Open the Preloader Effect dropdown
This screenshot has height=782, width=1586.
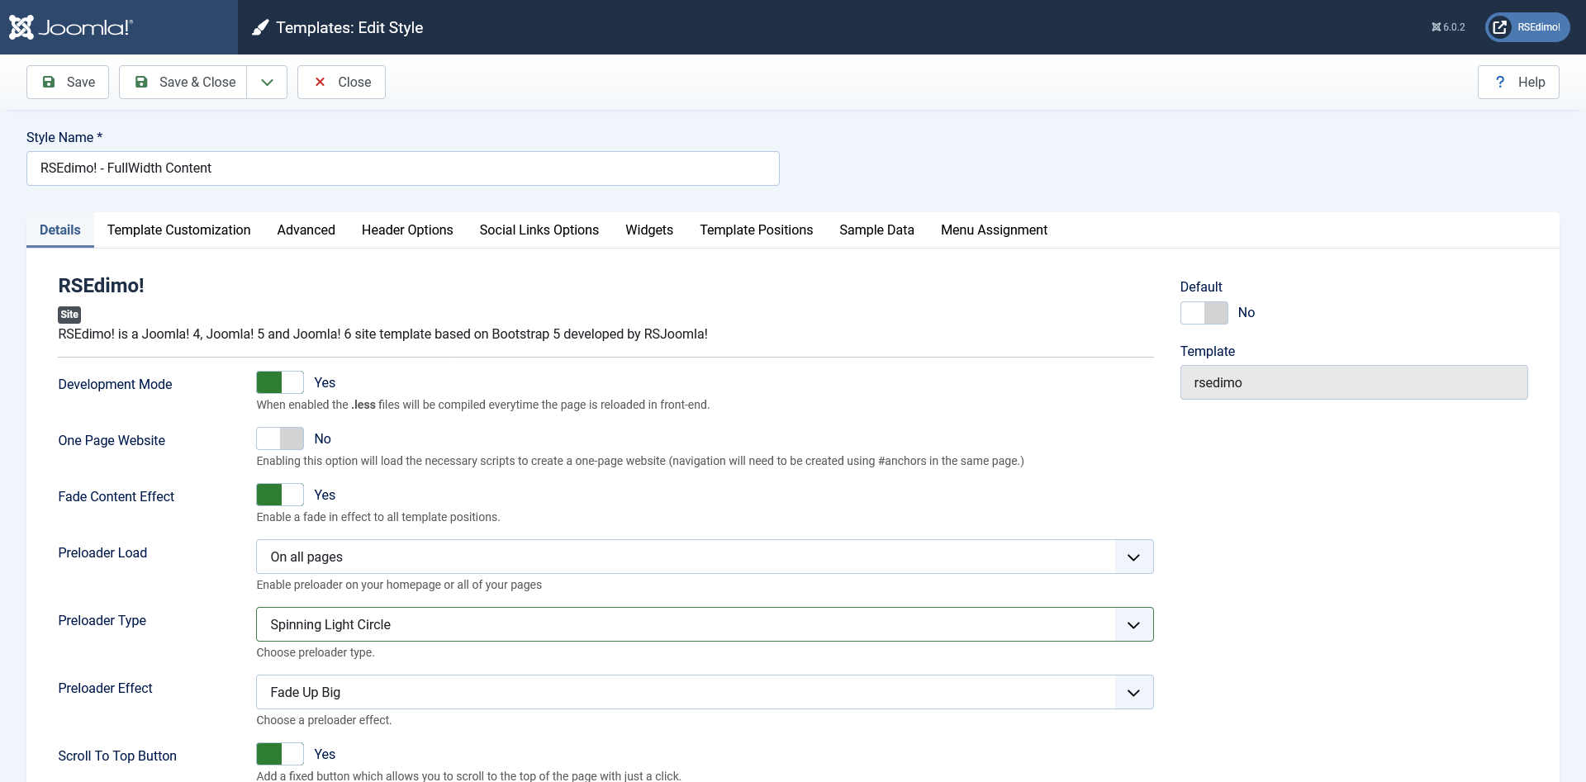704,693
